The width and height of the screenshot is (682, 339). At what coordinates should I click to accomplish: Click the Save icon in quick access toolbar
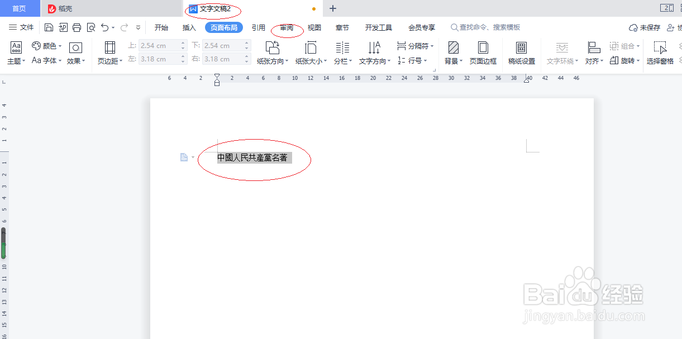click(49, 27)
